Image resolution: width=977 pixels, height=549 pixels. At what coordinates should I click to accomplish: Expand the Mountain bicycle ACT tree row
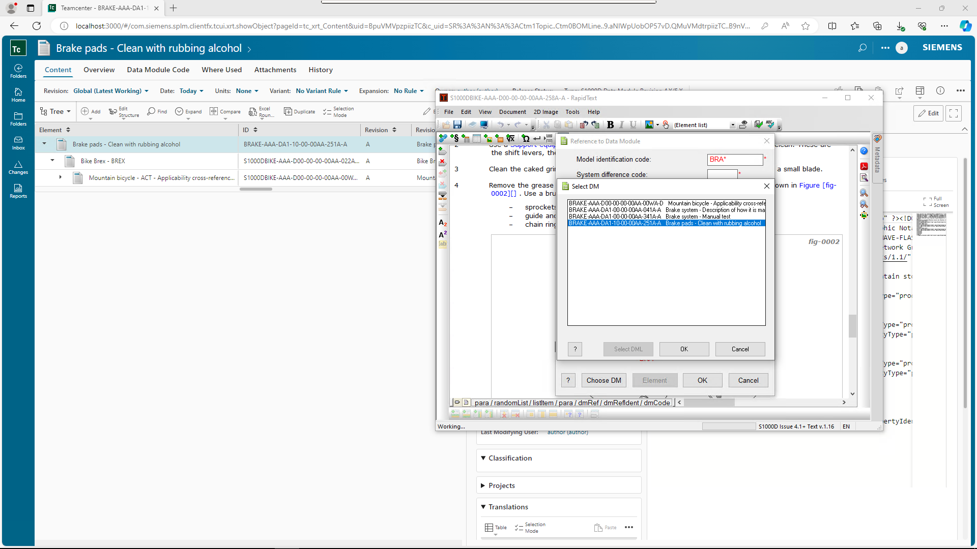point(60,177)
